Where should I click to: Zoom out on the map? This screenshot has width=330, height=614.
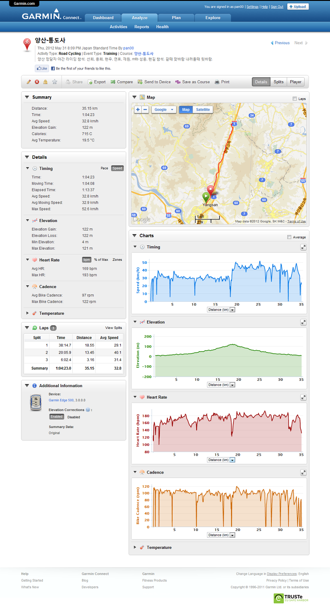pyautogui.click(x=145, y=110)
